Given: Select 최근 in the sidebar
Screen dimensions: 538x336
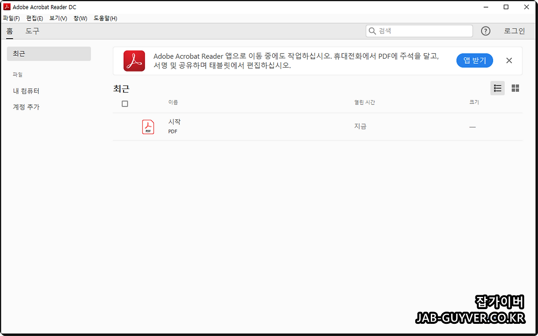Looking at the screenshot, I should coord(49,54).
